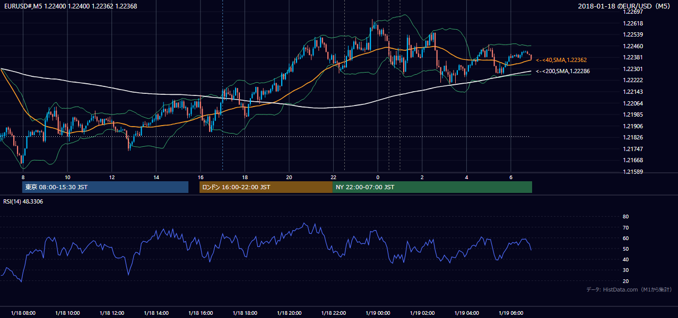Image resolution: width=678 pixels, height=318 pixels.
Task: Click price axis value 1.21668
Action: 633,160
